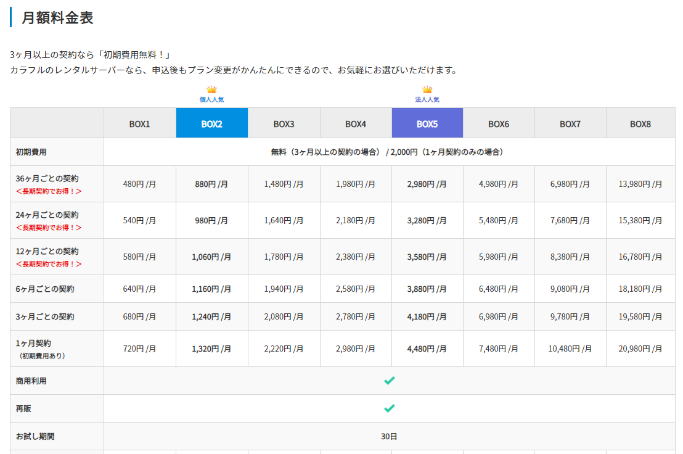Screen dimensions: 683x454
Task: Click the 商用利用 row label
Action: tap(31, 381)
